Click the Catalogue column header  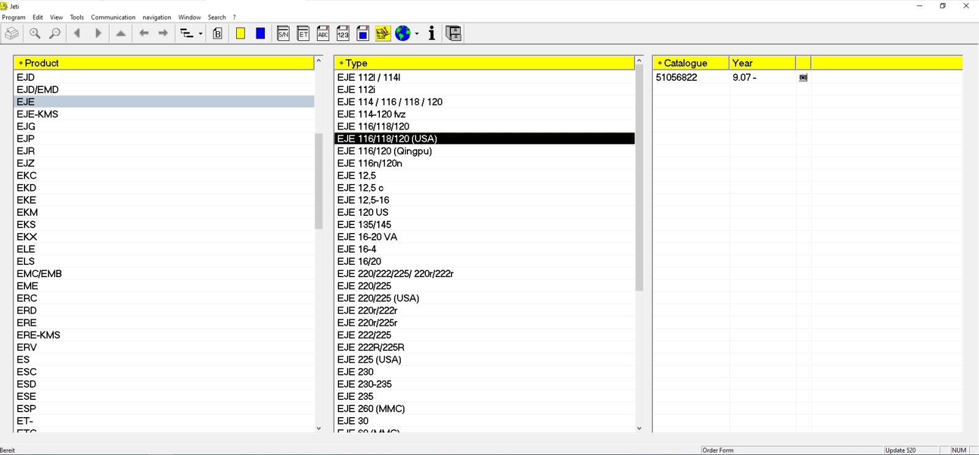tap(691, 63)
